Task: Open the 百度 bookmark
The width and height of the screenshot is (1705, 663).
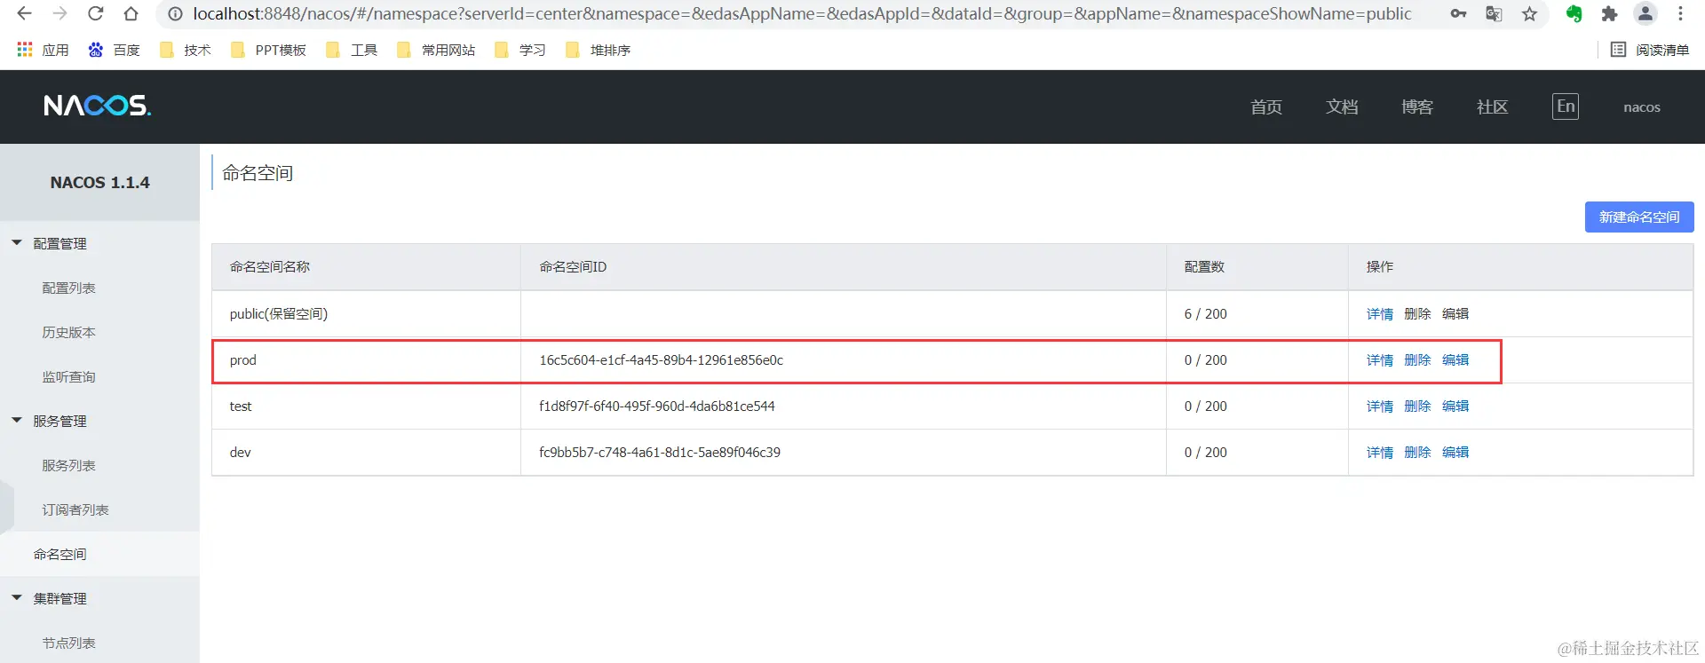Action: click(x=114, y=50)
